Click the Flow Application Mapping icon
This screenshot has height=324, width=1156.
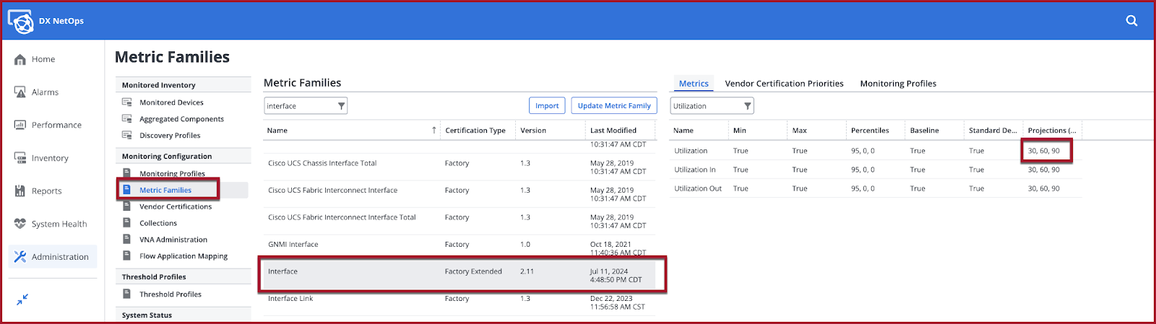(126, 256)
